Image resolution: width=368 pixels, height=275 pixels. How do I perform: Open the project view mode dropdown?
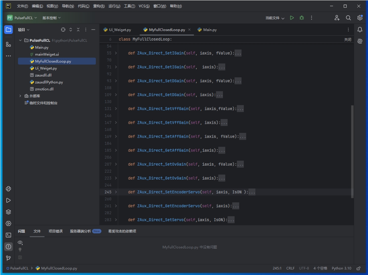point(24,30)
